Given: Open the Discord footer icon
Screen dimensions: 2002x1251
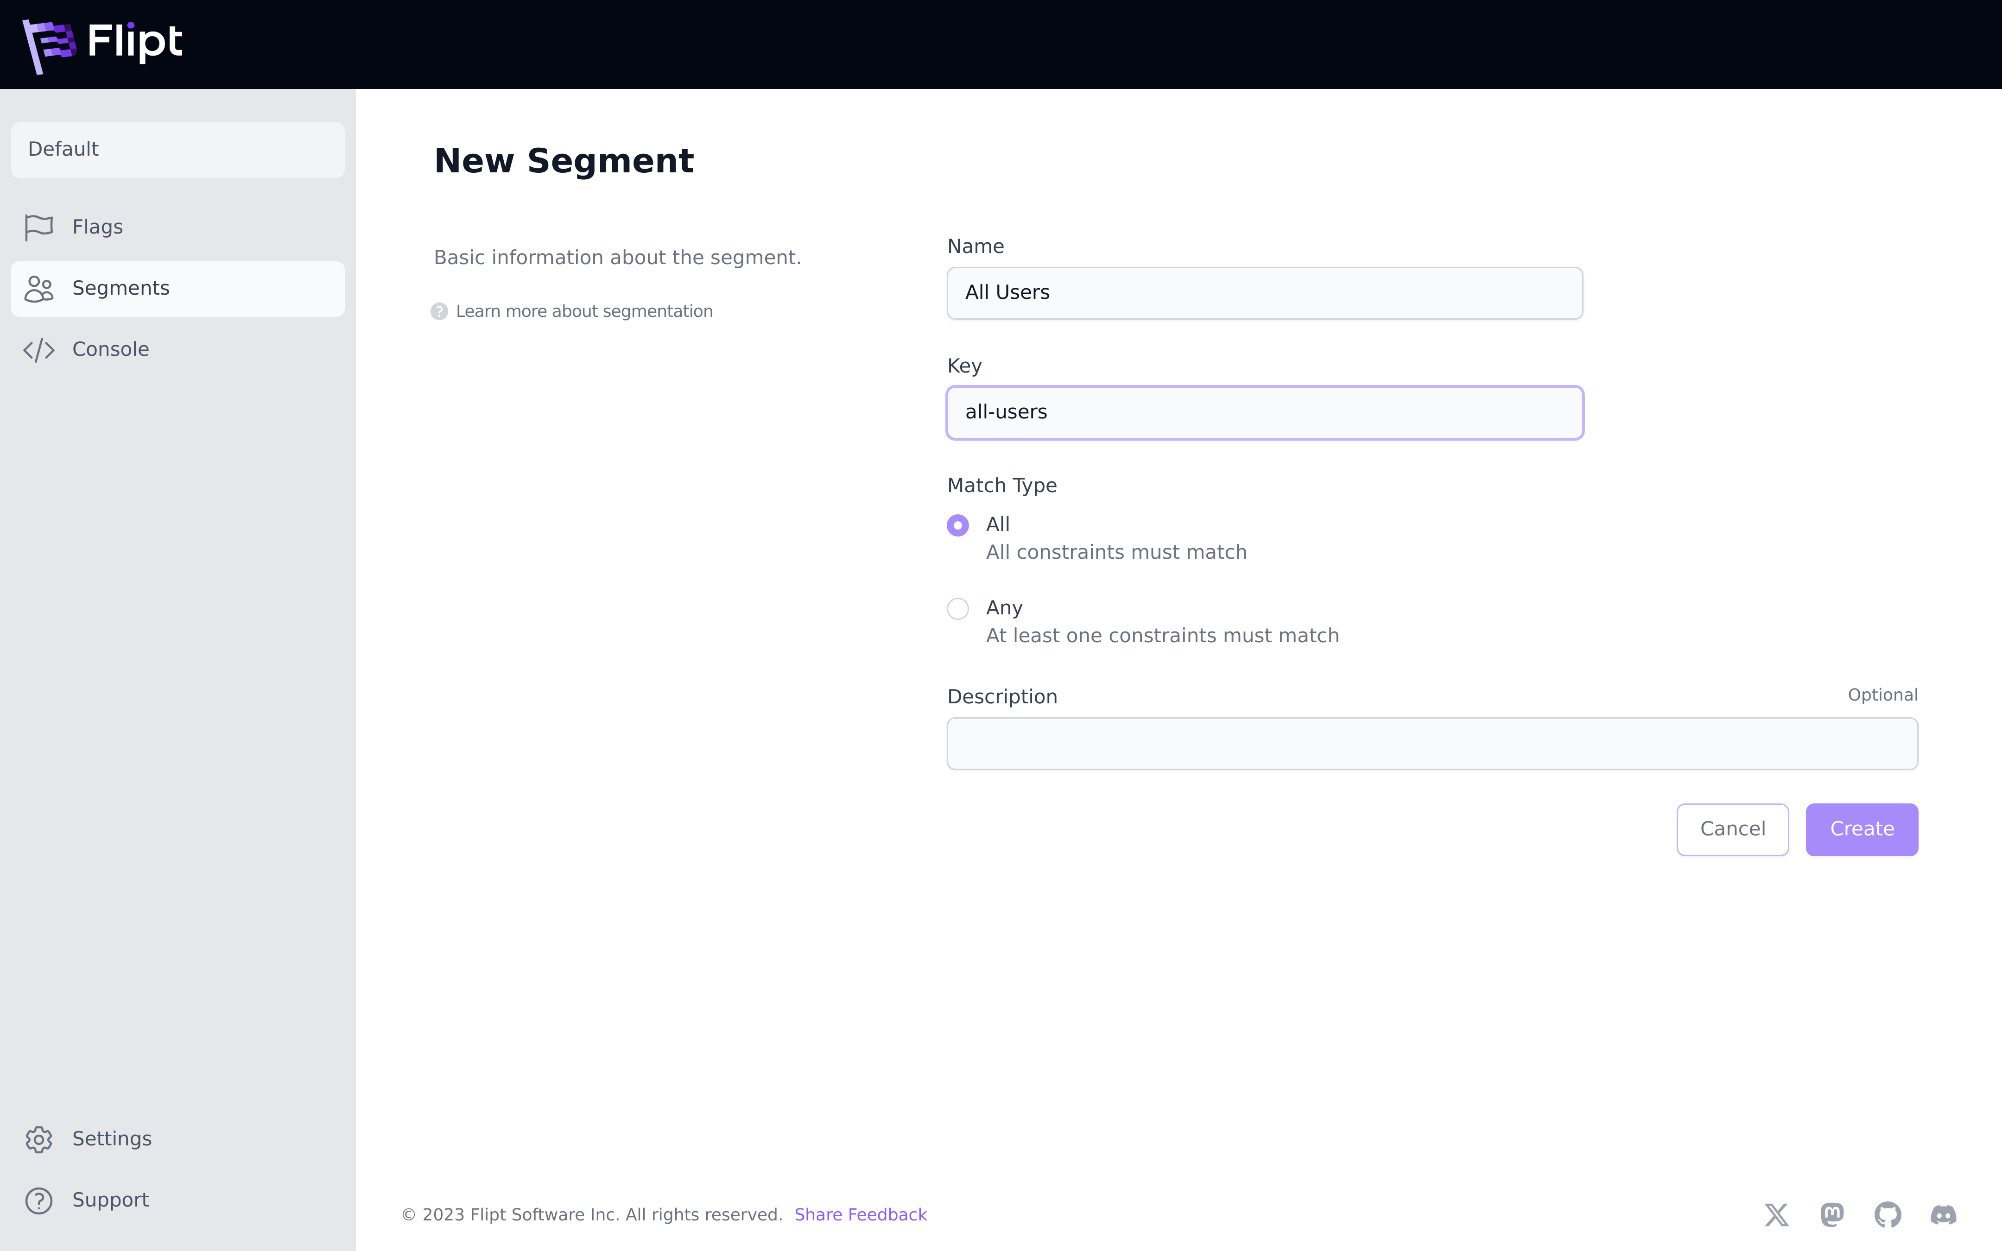Looking at the screenshot, I should point(1942,1214).
